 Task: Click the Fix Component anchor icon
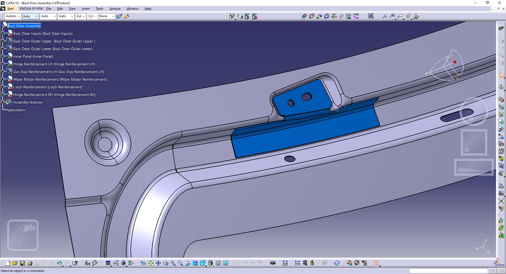point(334,16)
